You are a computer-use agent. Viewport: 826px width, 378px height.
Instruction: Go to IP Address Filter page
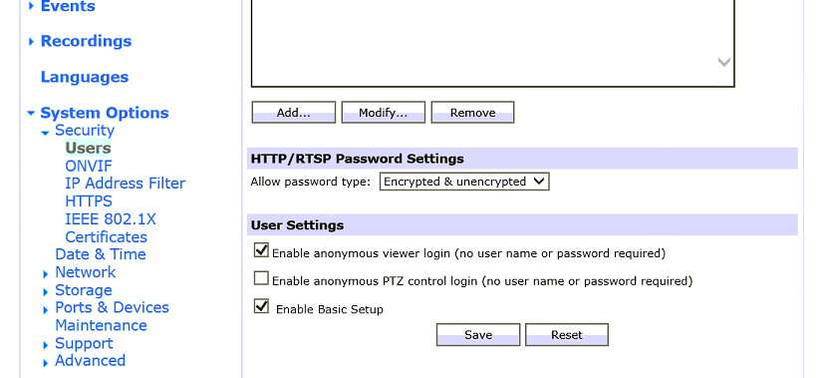point(126,184)
